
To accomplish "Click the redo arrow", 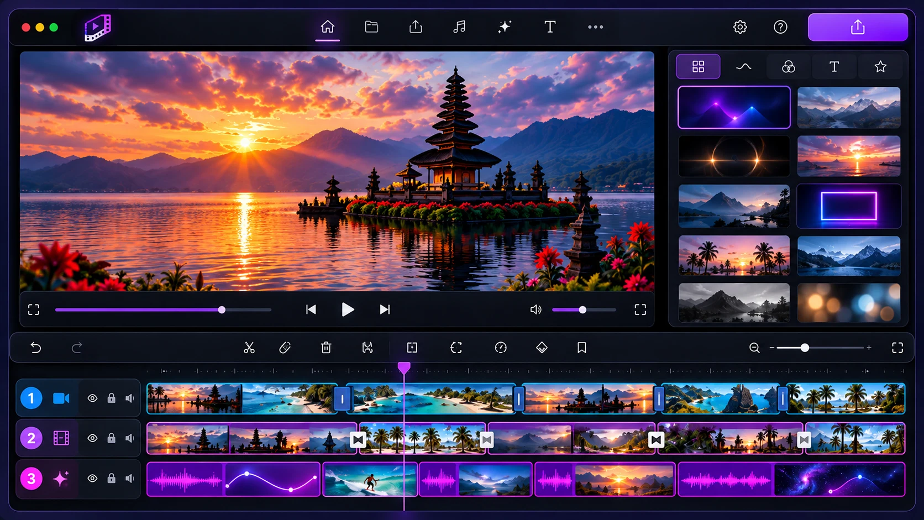I will (x=77, y=348).
